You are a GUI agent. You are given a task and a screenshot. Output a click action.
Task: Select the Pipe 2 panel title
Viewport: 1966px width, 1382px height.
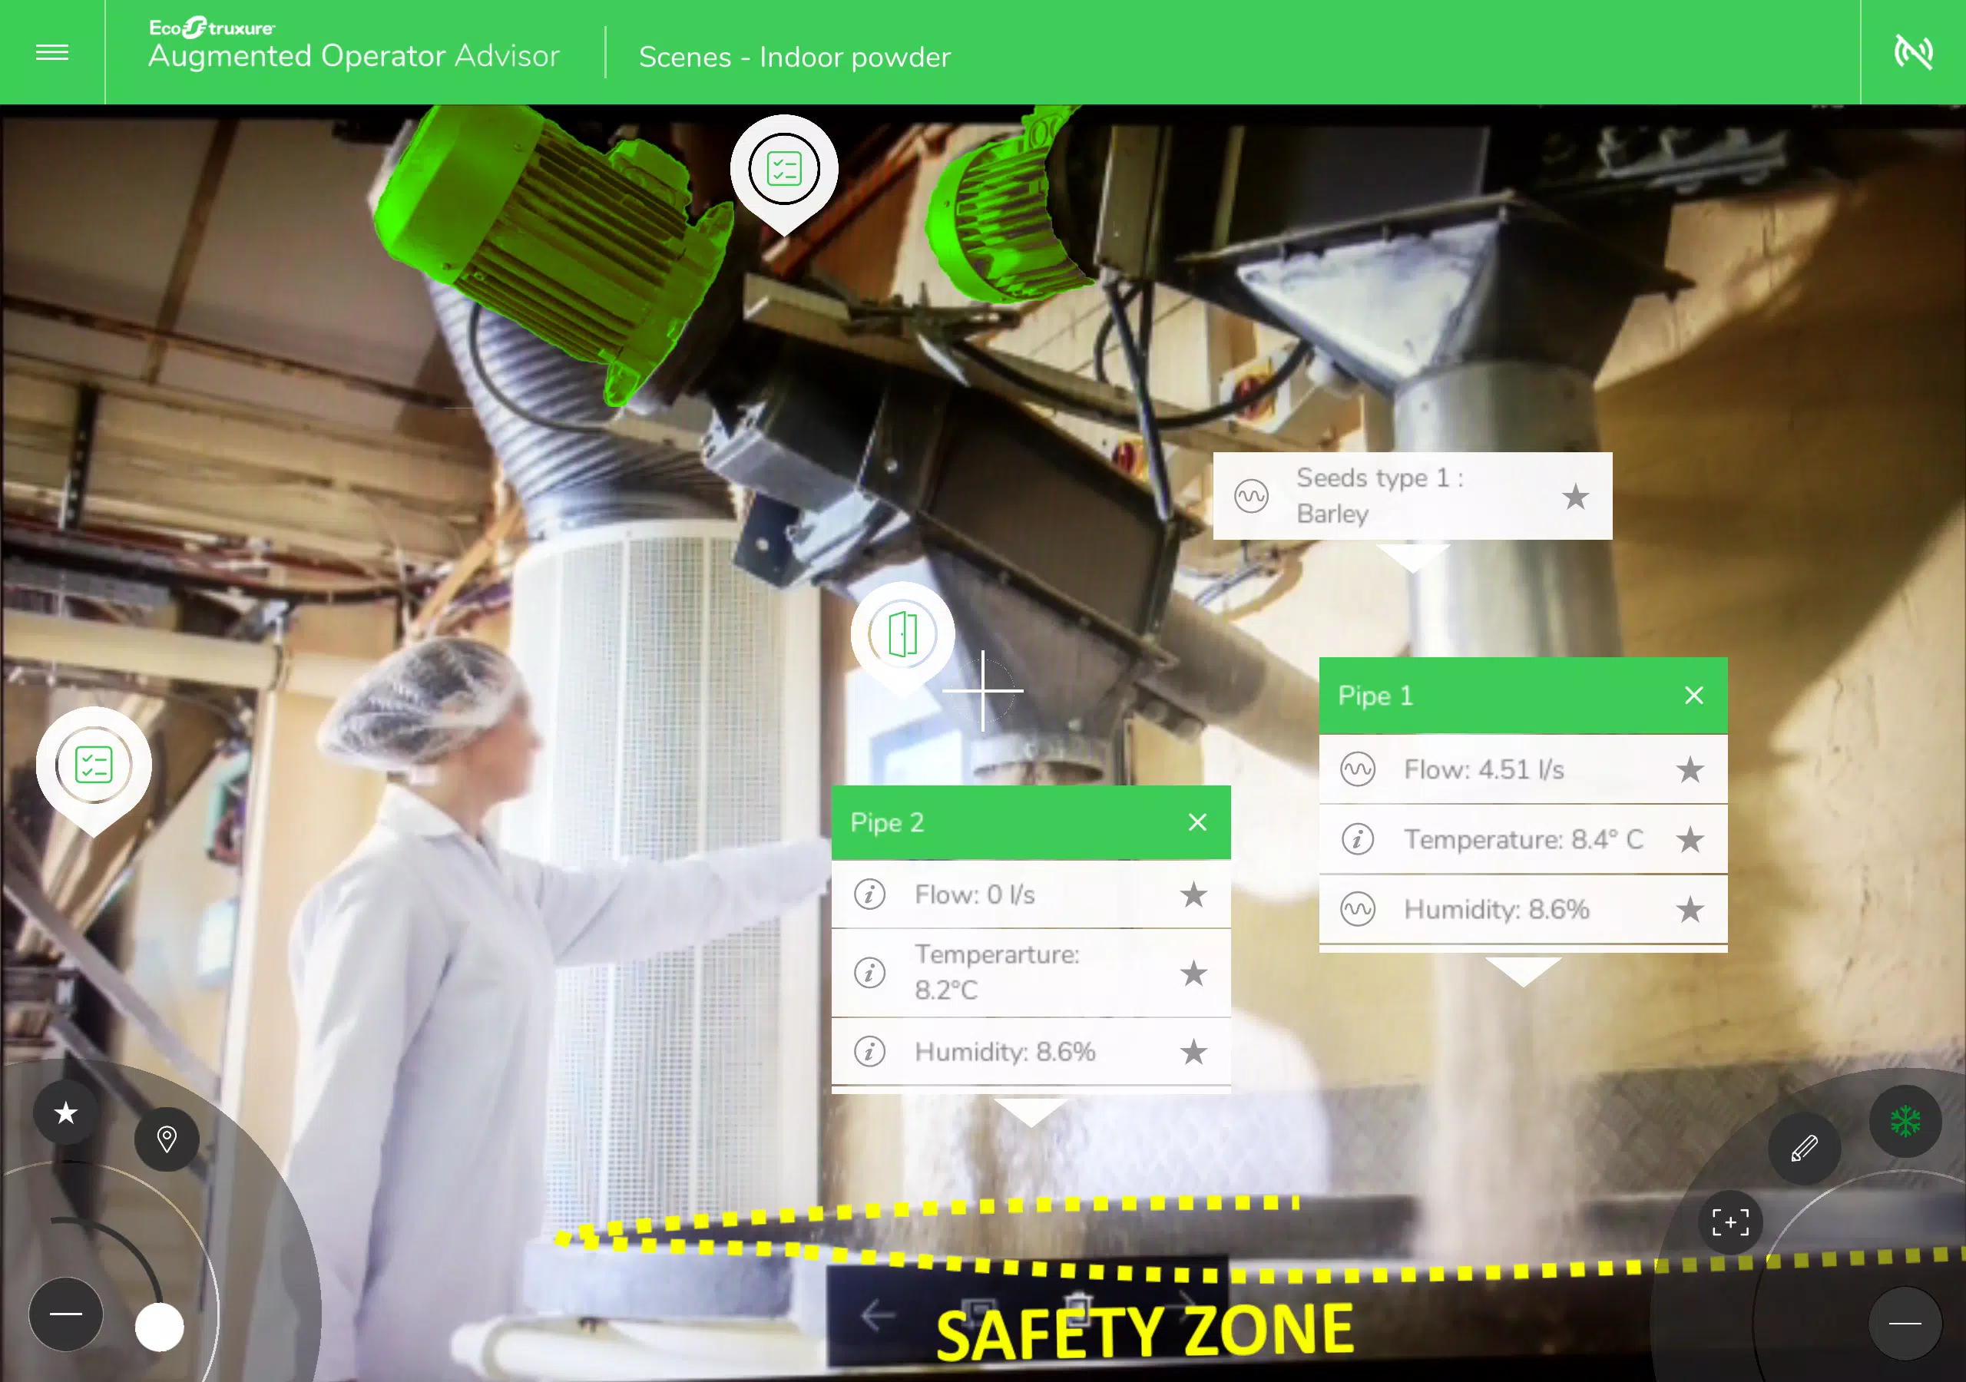point(886,822)
